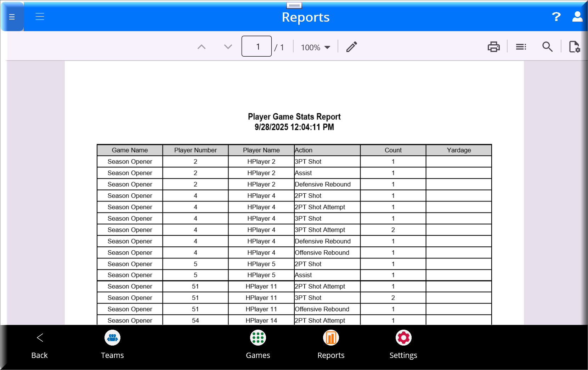Toggle the left sidebar panel button

click(x=12, y=17)
